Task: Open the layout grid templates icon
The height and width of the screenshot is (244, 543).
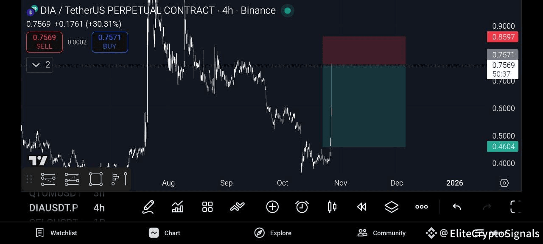Action: coord(207,207)
